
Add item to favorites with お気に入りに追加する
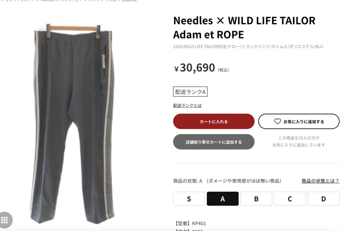(x=299, y=121)
